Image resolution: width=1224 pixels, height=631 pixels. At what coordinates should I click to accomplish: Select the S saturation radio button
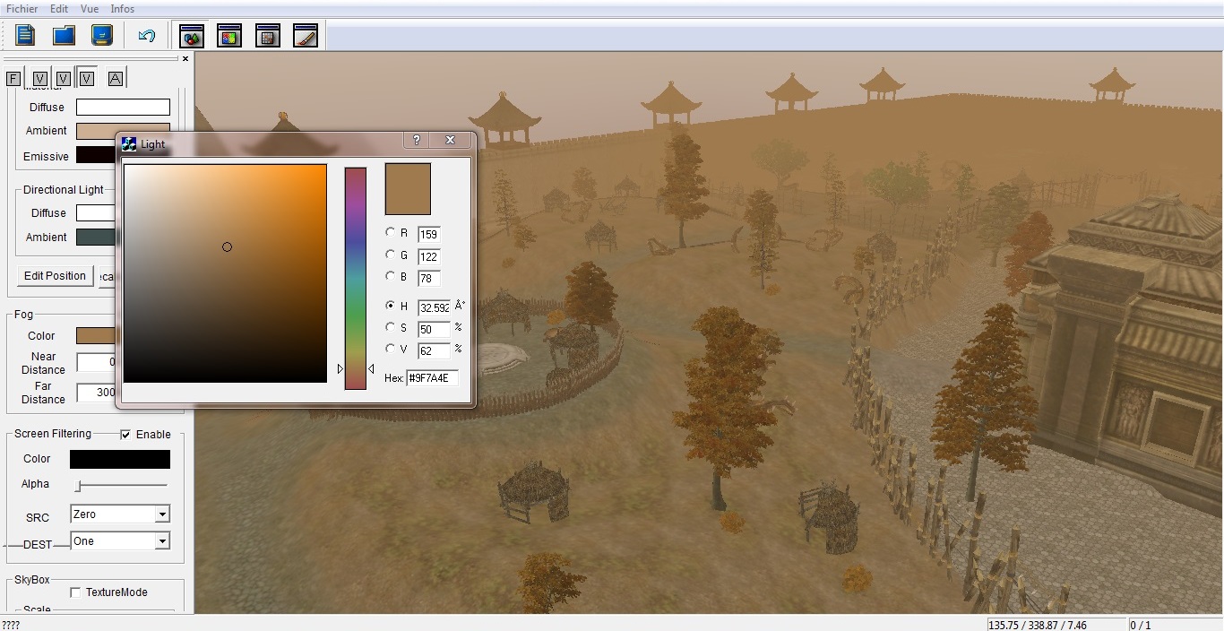tap(391, 327)
